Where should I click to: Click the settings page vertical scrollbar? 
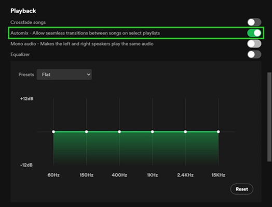[269, 117]
